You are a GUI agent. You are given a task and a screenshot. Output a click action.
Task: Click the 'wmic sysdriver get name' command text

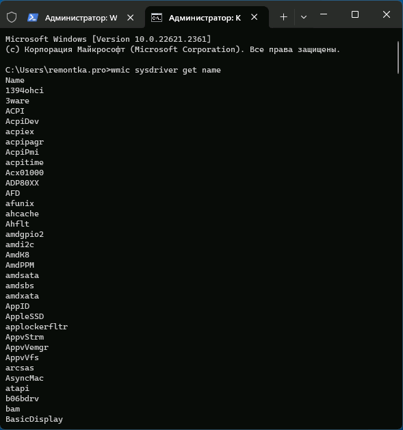click(x=166, y=71)
